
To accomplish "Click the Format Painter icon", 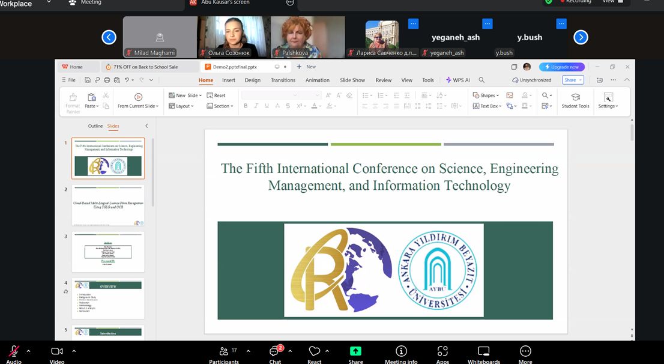I will 73,97.
